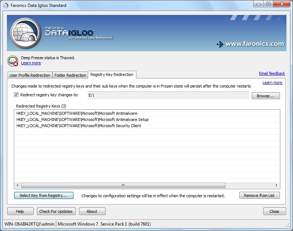293x231 pixels.
Task: Click the Close button at bottom right
Action: (x=275, y=211)
